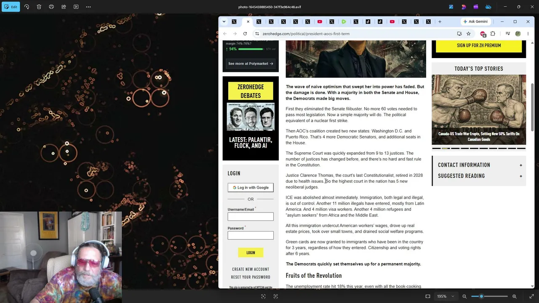Click the visual search icon in Photos bottom bar
539x303 pixels.
(263, 296)
